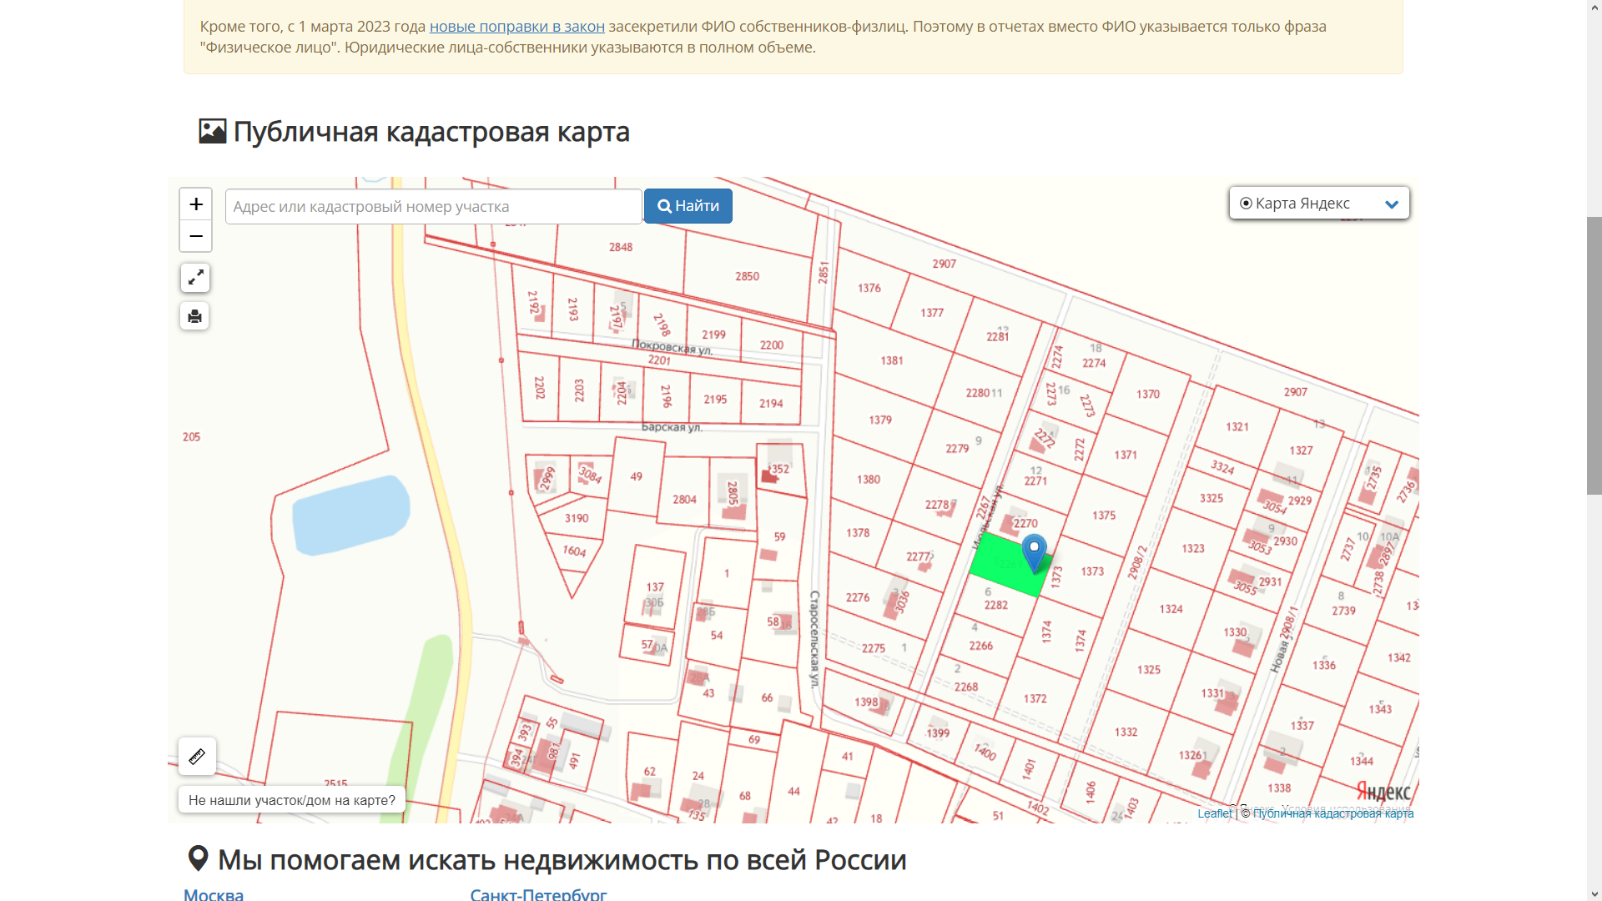Viewport: 1602px width, 901px height.
Task: Print the cadastral map
Action: pyautogui.click(x=194, y=316)
